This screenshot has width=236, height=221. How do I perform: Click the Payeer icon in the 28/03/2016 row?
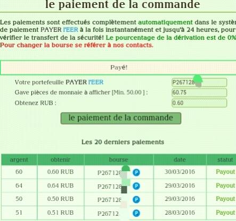(136, 213)
